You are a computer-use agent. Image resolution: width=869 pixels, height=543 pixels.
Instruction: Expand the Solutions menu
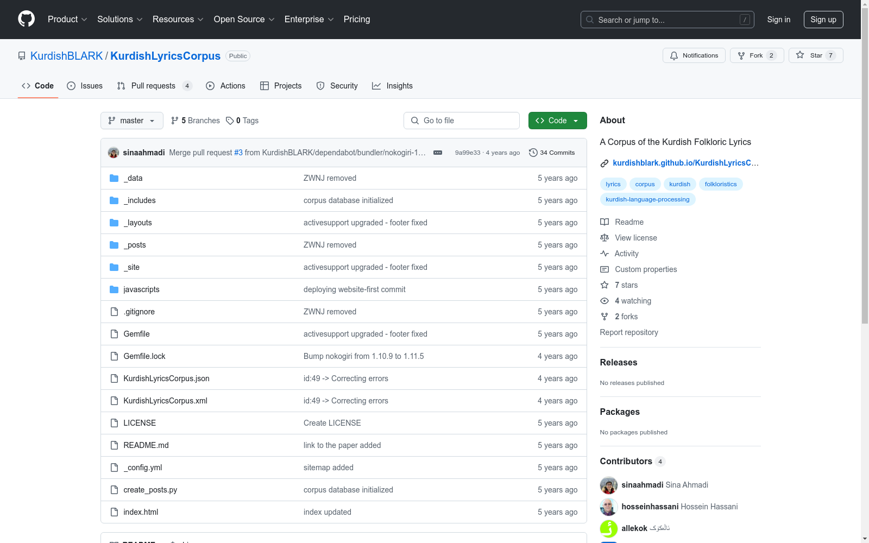click(120, 20)
